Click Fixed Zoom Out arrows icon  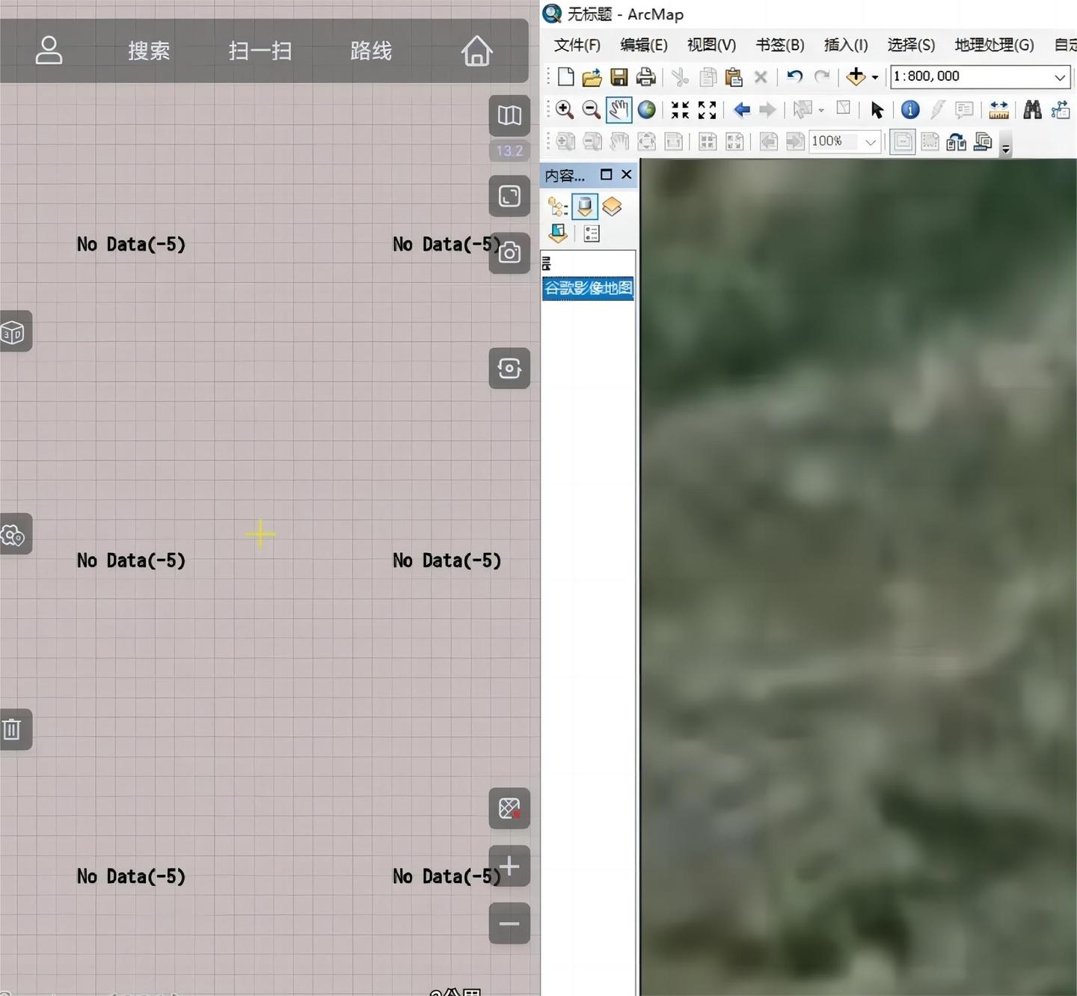(x=707, y=110)
